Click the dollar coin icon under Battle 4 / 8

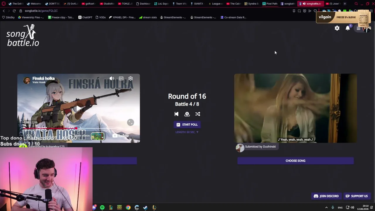(x=187, y=114)
